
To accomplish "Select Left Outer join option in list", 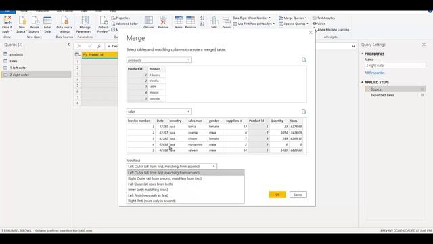I will [x=185, y=173].
